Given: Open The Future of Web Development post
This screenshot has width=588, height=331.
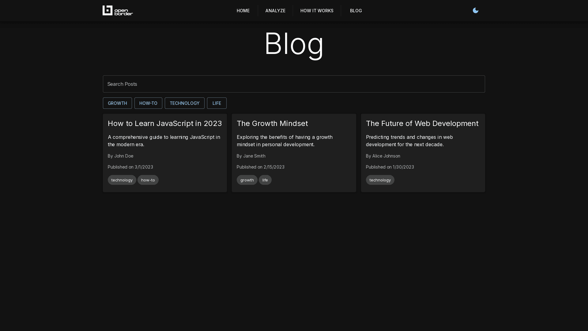Looking at the screenshot, I should pos(422,124).
